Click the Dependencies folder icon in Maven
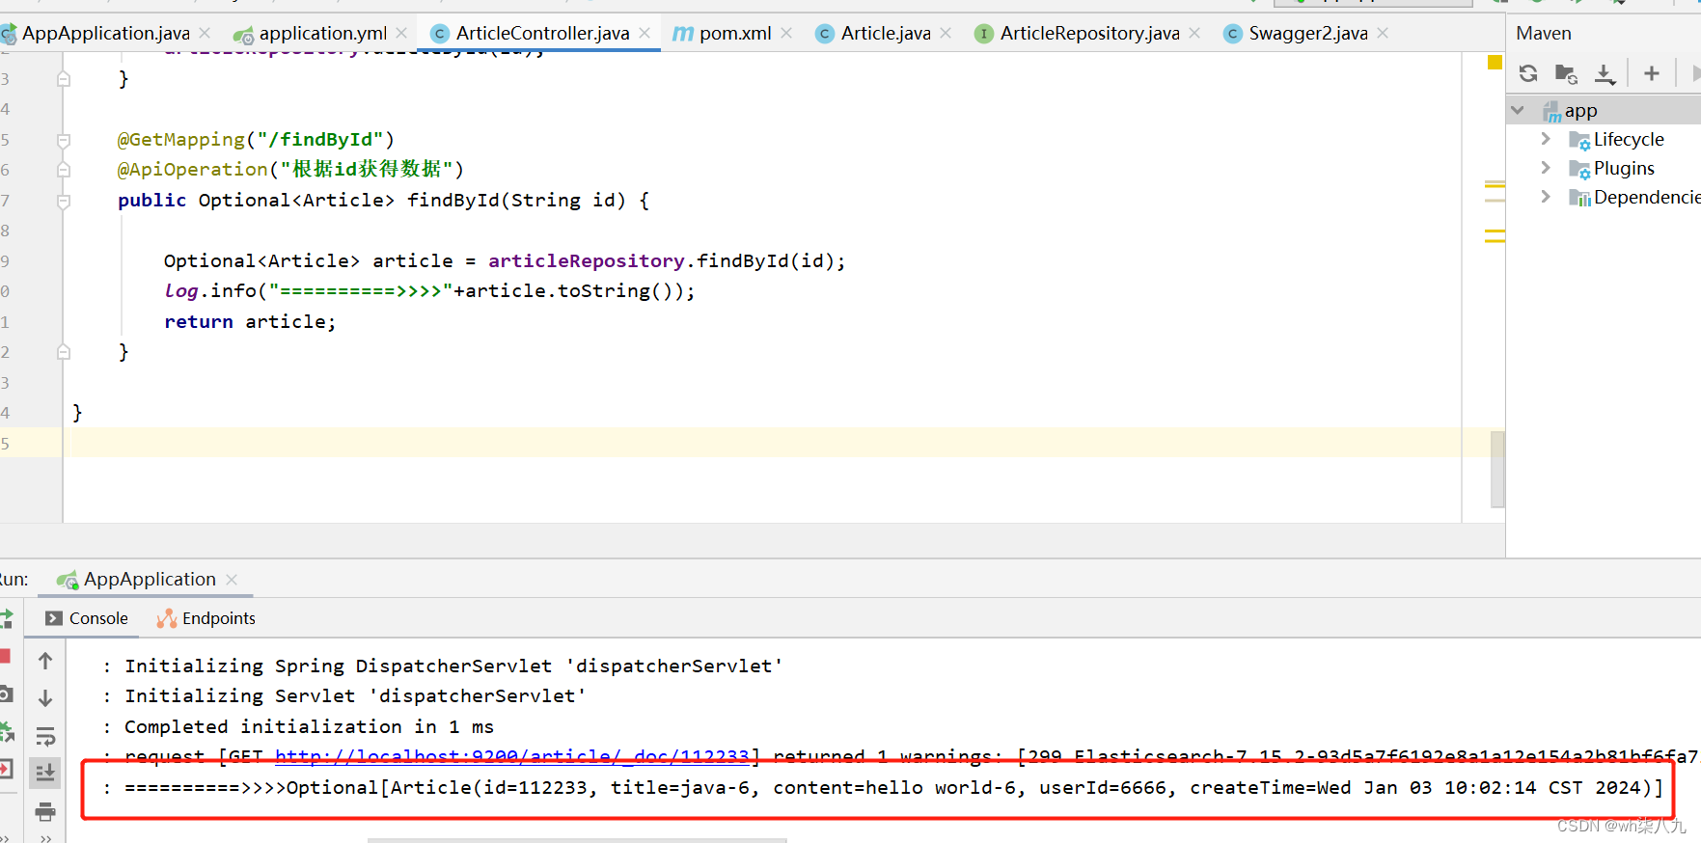1701x843 pixels. [x=1579, y=198]
